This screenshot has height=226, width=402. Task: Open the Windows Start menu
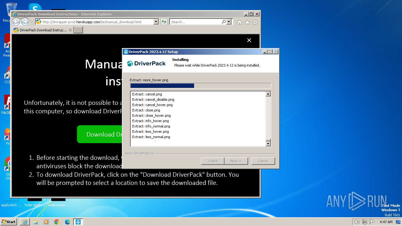pos(8,222)
